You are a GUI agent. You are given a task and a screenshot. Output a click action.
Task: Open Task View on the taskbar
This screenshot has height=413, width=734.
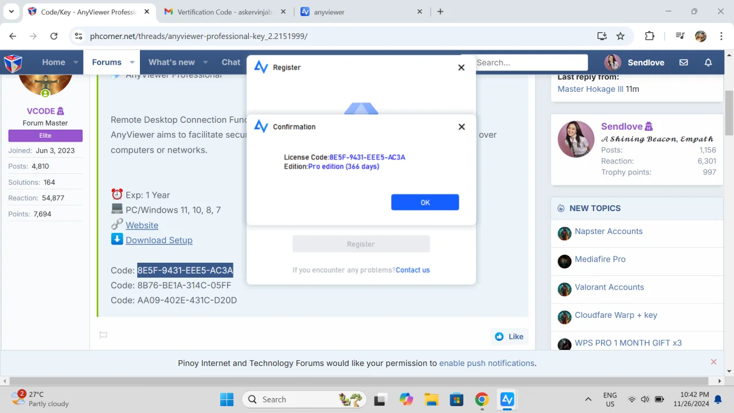380,399
